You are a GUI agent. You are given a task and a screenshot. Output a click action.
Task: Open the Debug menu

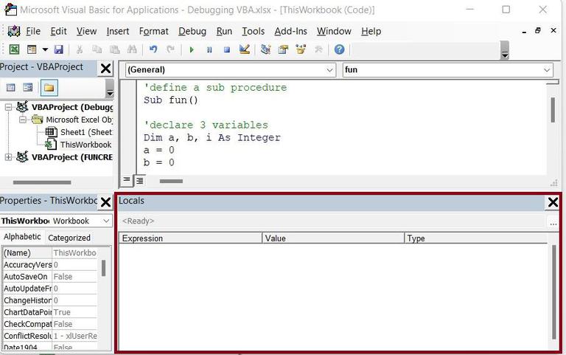coord(192,32)
